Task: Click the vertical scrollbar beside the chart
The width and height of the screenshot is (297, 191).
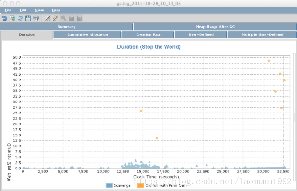Action: (x=295, y=117)
